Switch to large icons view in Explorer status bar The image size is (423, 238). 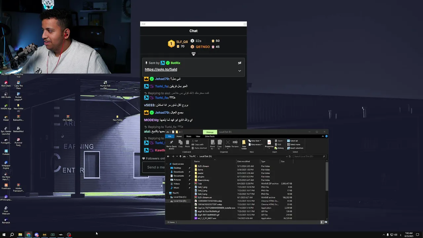coord(326,222)
